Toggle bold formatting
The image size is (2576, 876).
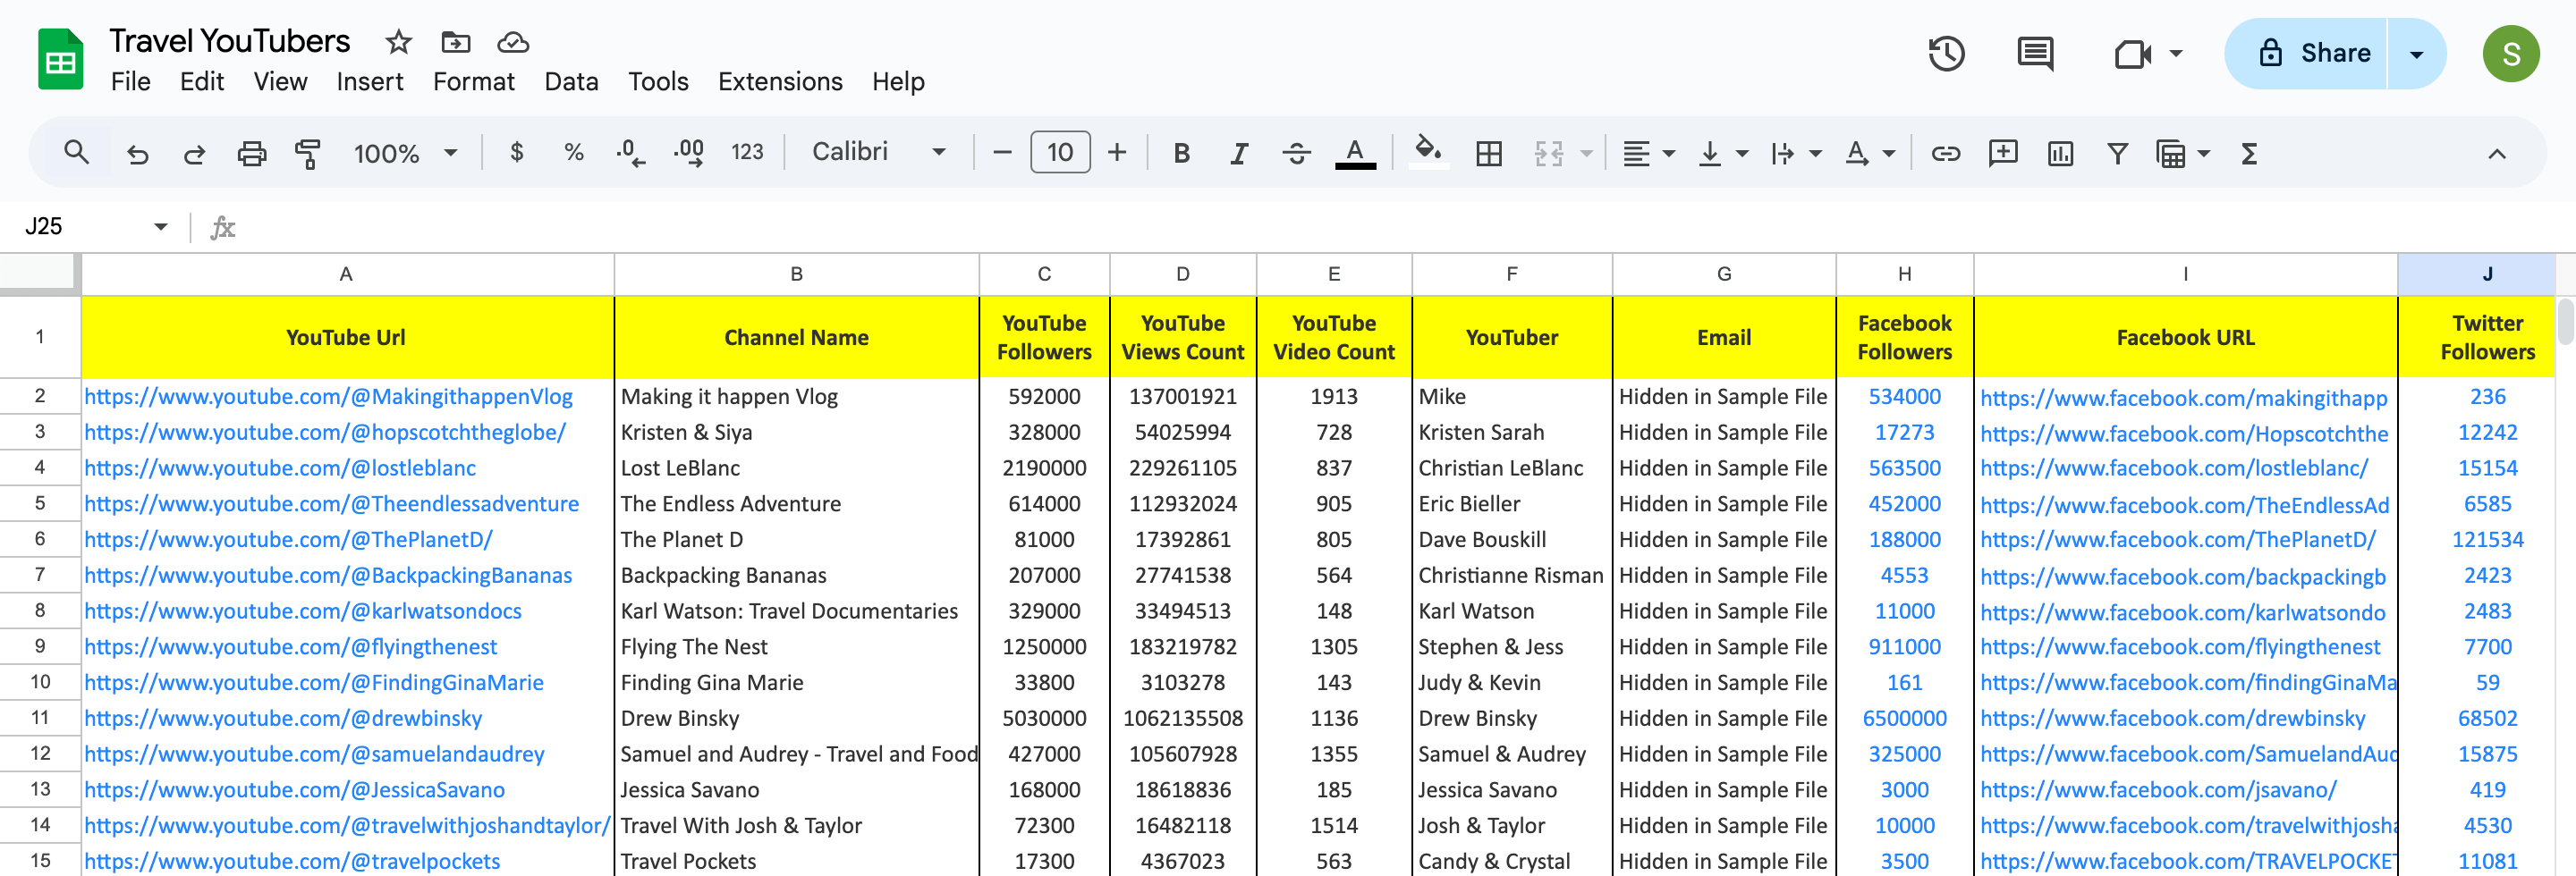[1181, 153]
